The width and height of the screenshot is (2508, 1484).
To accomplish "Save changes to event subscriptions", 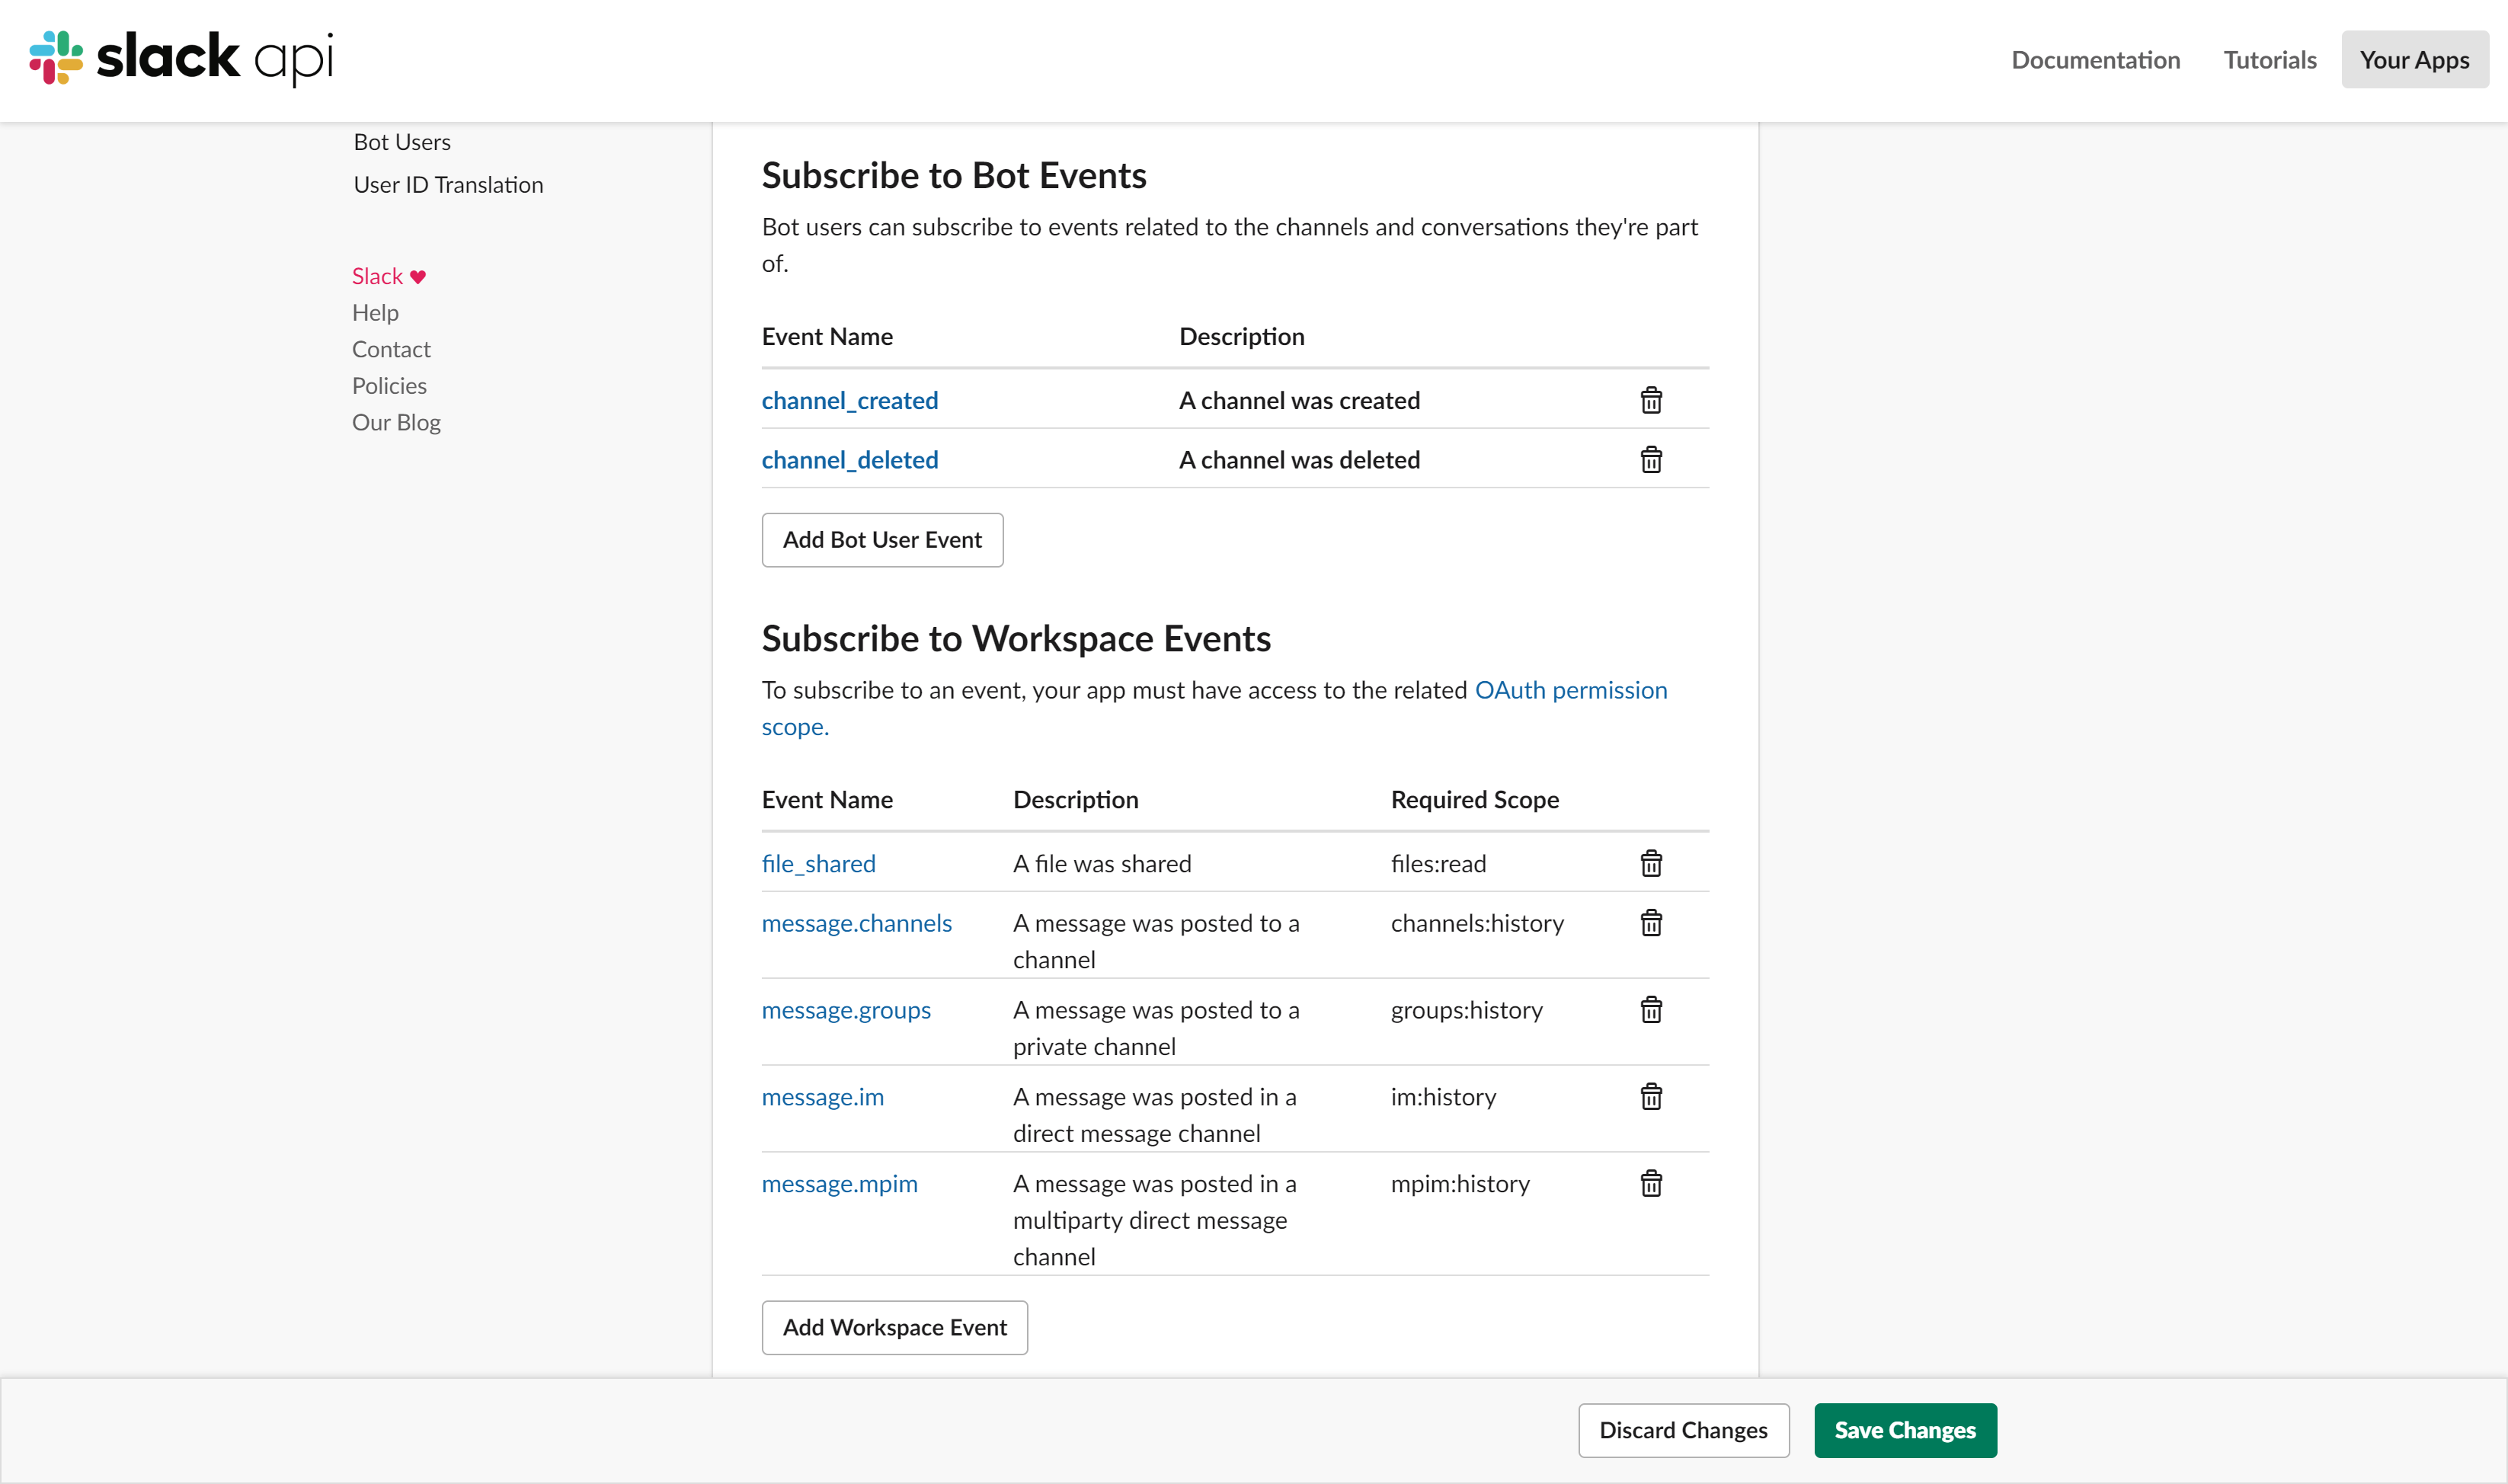I will tap(1905, 1429).
